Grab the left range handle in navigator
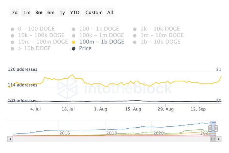The image size is (229, 153). 210,128
